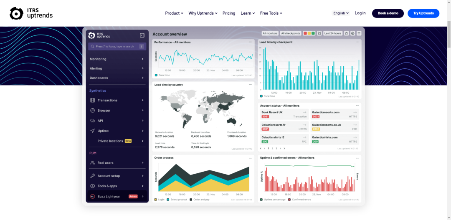This screenshot has width=451, height=220.
Task: Open the dashboard hamburger menu icon
Action: [x=359, y=33]
